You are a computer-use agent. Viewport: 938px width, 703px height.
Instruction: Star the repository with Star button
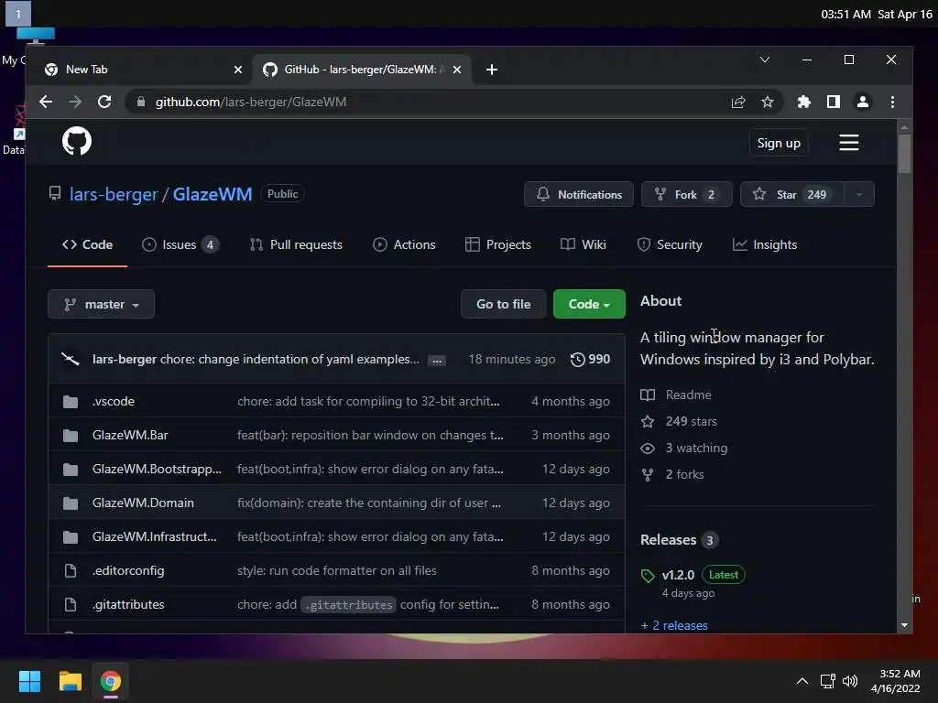tap(792, 194)
